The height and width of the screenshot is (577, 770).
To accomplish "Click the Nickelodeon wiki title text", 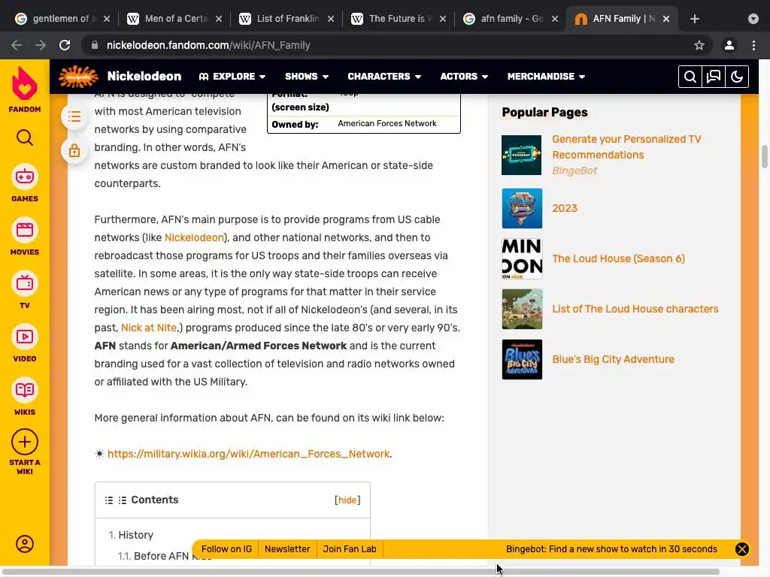I will coord(144,77).
